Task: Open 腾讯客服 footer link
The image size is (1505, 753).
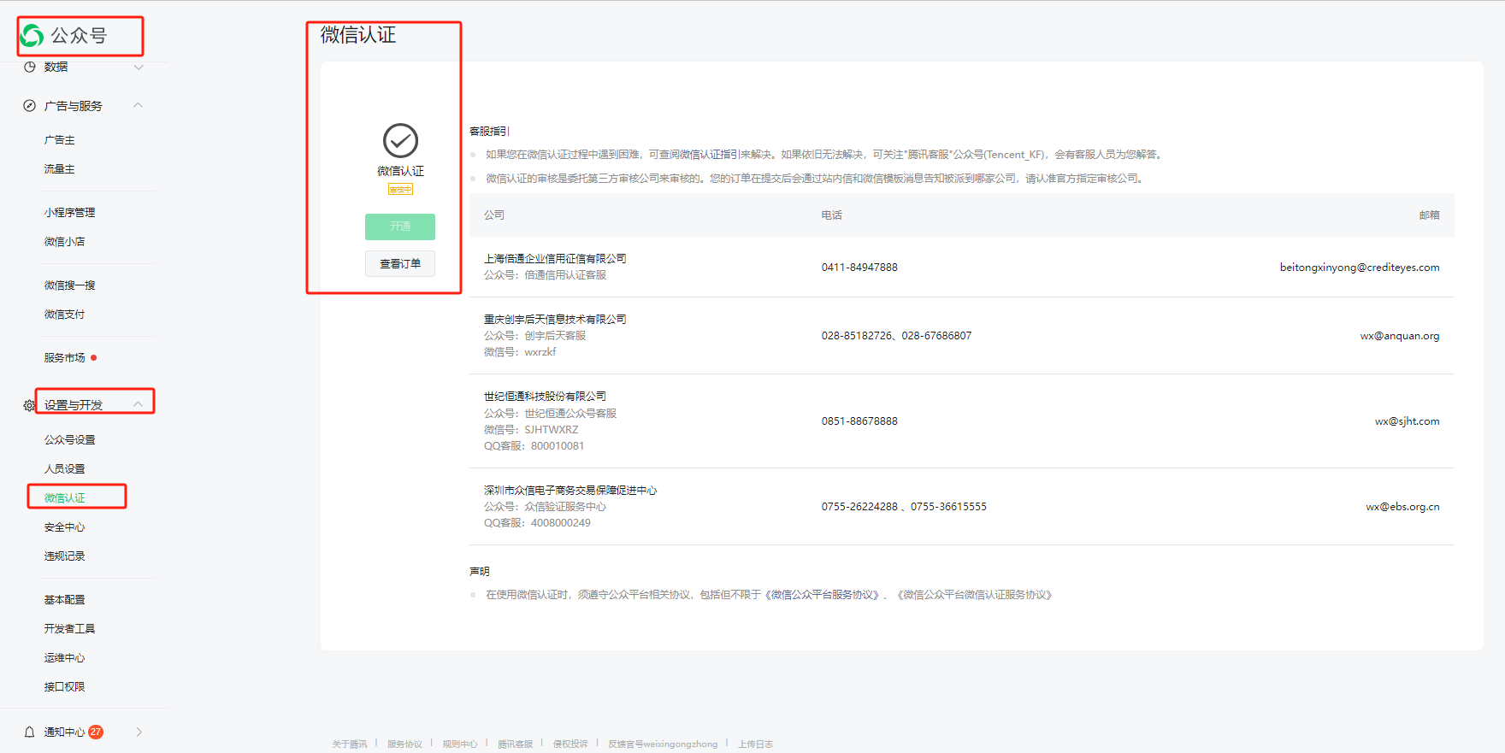Action: click(516, 744)
